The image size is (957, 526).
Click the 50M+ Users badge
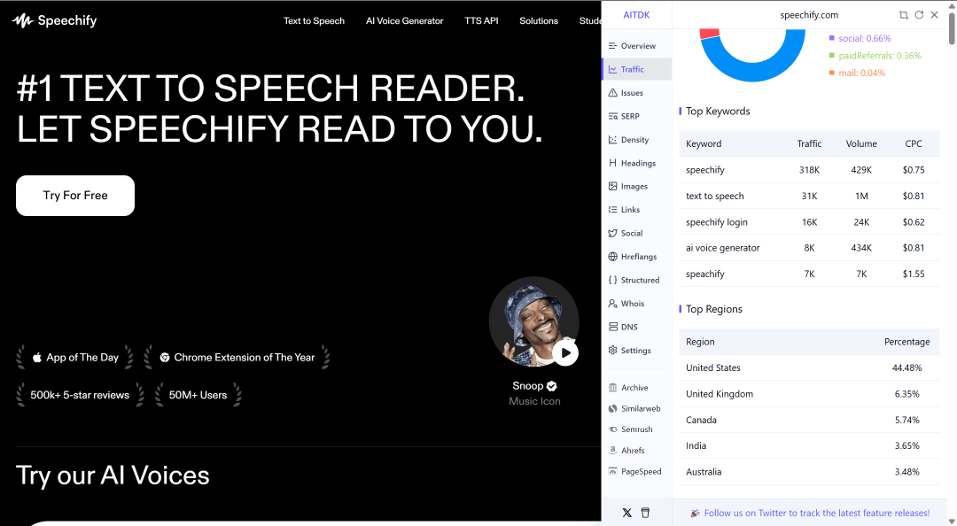[x=198, y=395]
